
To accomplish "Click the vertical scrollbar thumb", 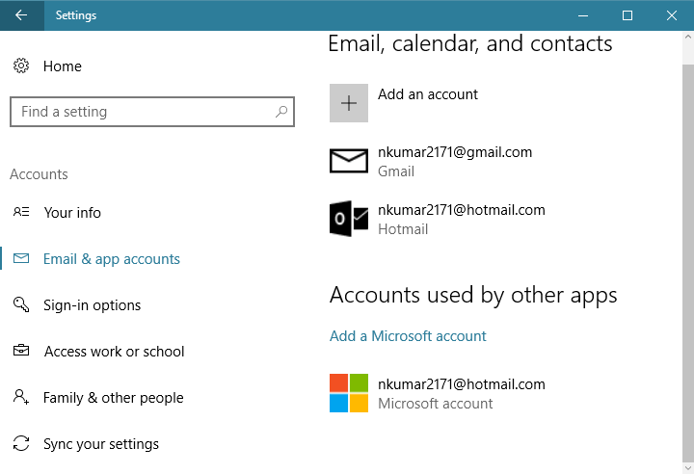I will (x=688, y=263).
